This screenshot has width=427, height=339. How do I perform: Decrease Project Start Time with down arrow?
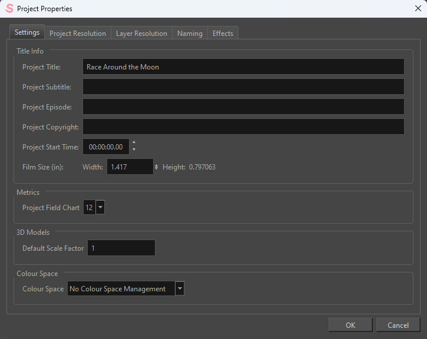tap(134, 150)
